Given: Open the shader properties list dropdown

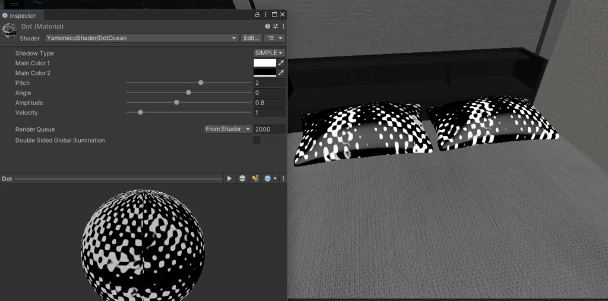Looking at the screenshot, I should point(274,38).
